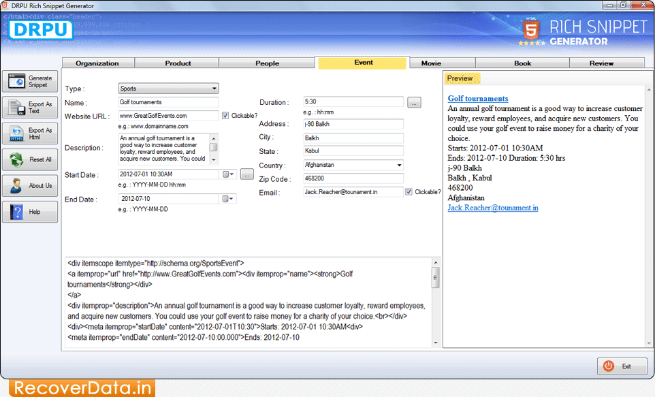Click the Preview pane scroll up arrow
The image size is (655, 397).
coord(649,90)
